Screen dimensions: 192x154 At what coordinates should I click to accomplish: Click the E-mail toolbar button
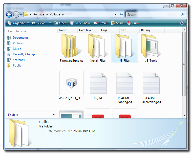100,23
